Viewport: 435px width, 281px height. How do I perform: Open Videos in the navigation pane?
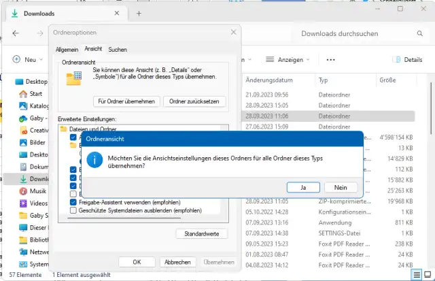33,203
